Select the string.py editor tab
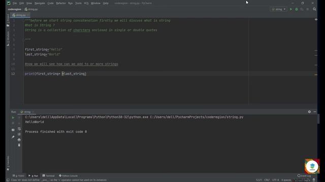325x182 pixels. coord(20,15)
